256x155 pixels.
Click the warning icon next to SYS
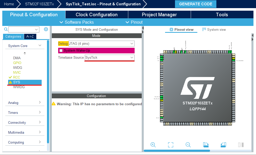(10, 82)
